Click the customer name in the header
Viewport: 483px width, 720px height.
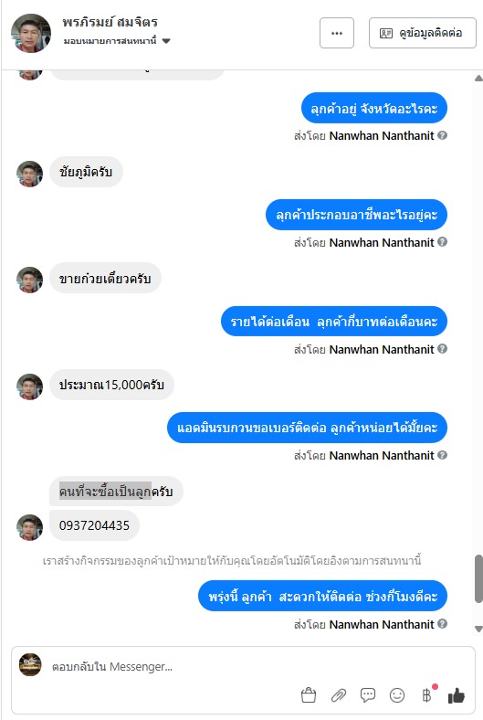(x=110, y=22)
